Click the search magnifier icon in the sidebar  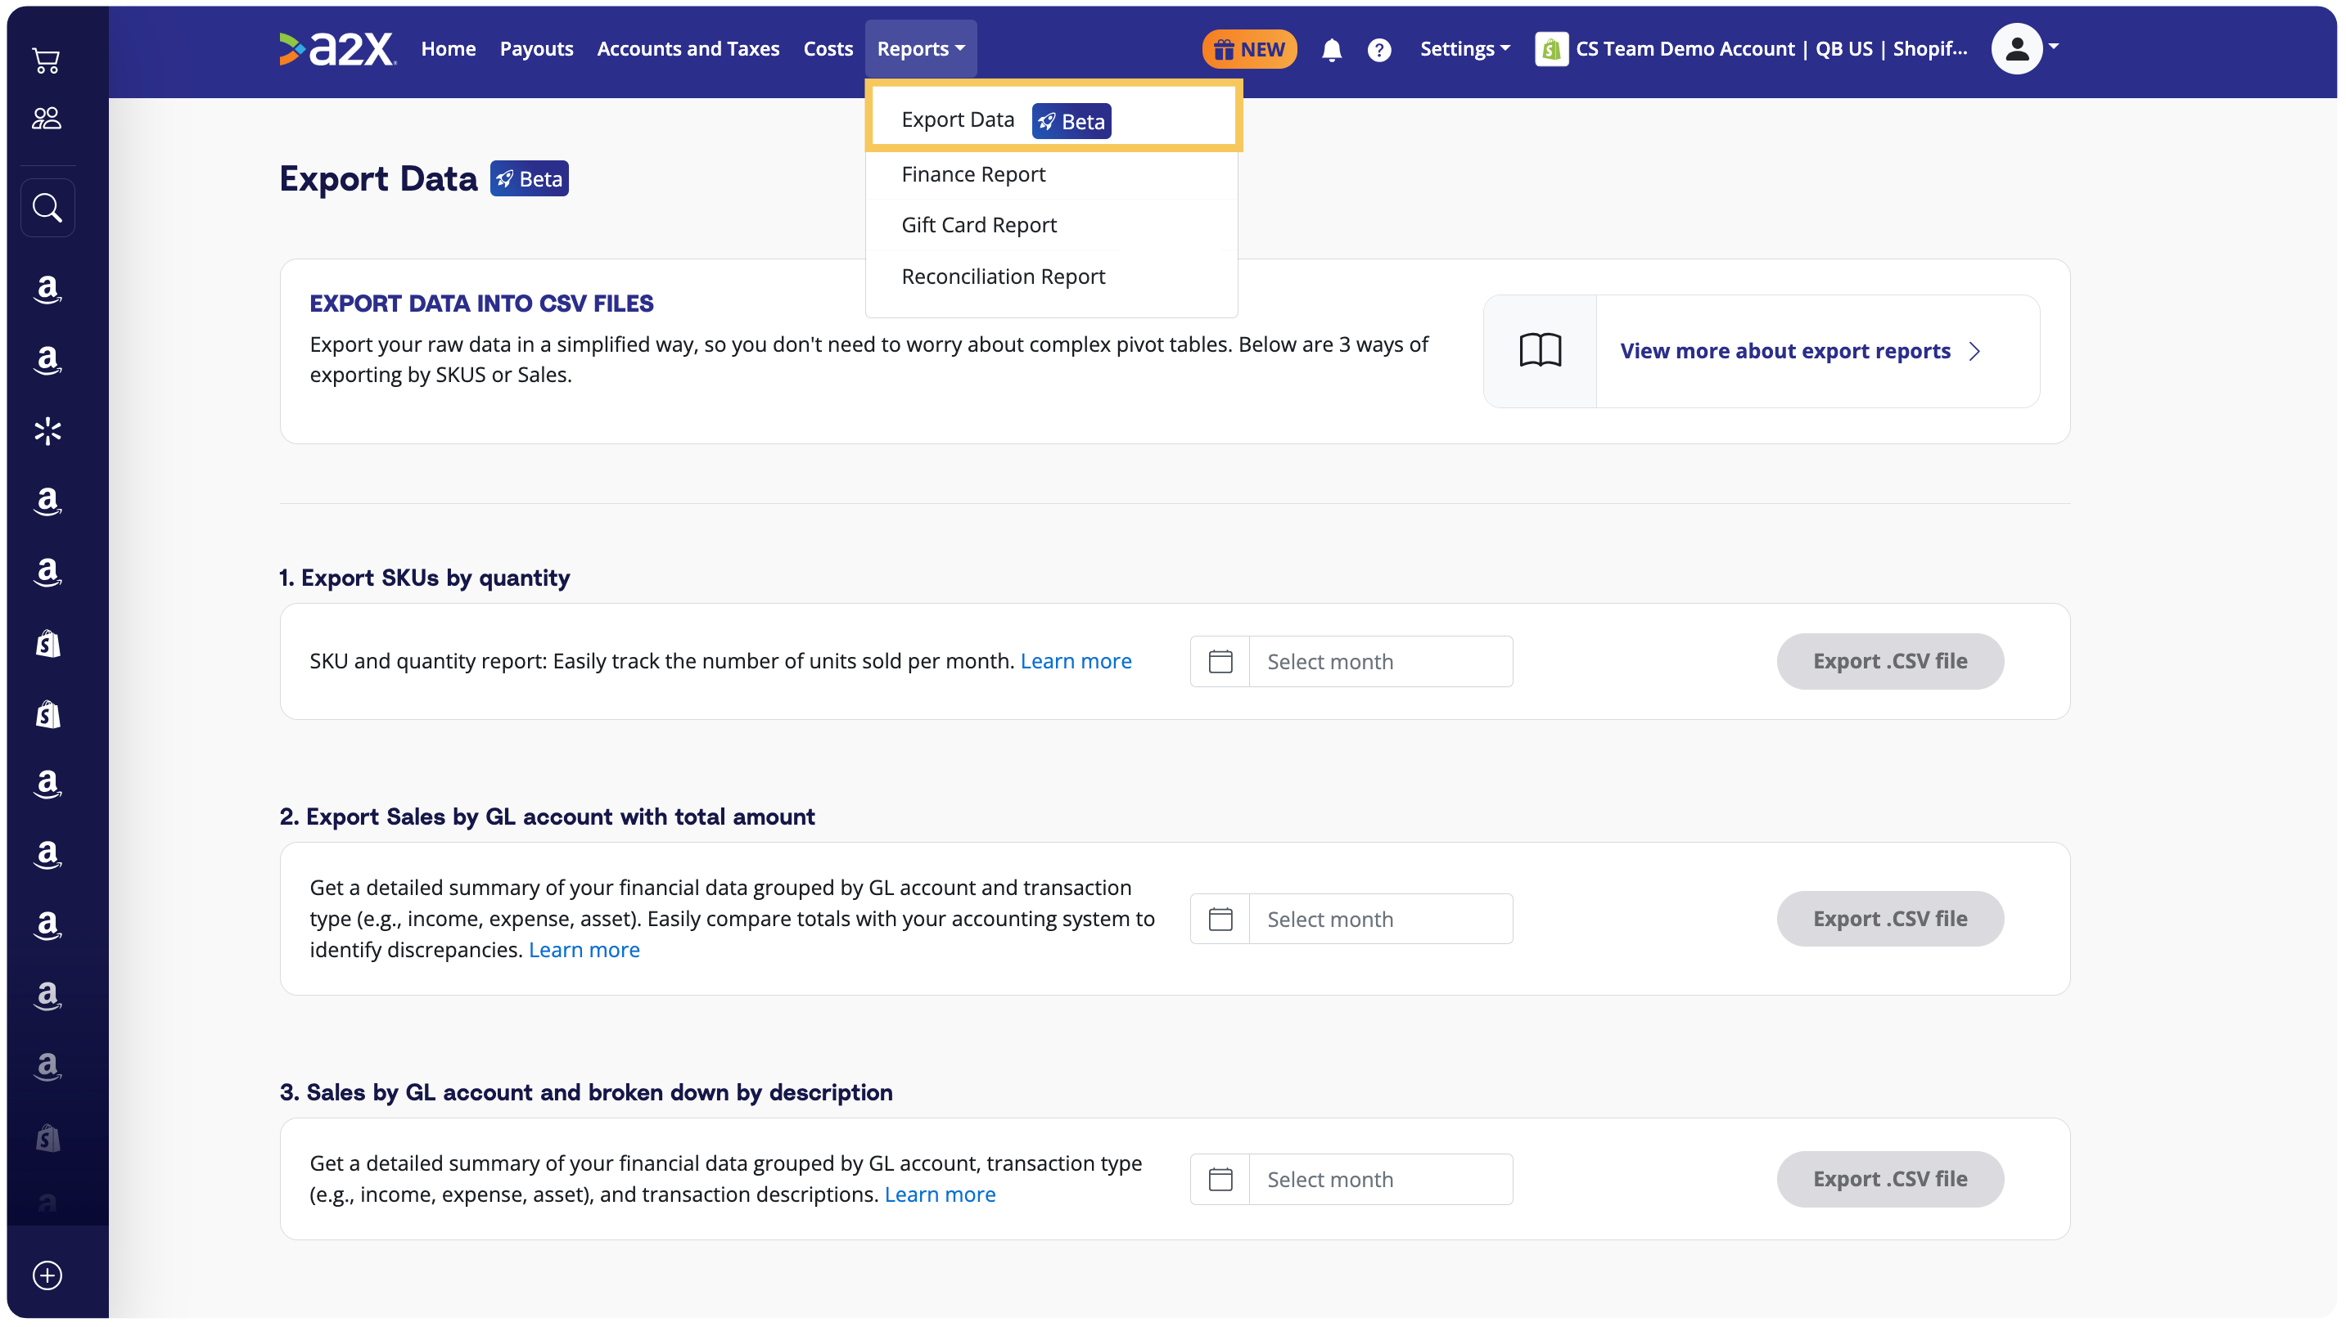[x=47, y=208]
